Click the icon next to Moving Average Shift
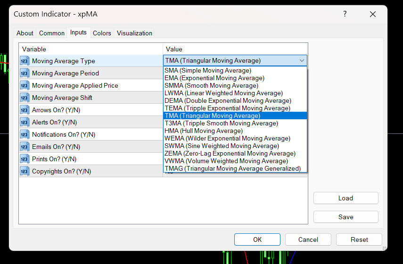 point(25,98)
